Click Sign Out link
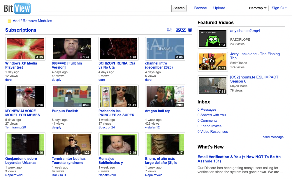 click(x=279, y=8)
